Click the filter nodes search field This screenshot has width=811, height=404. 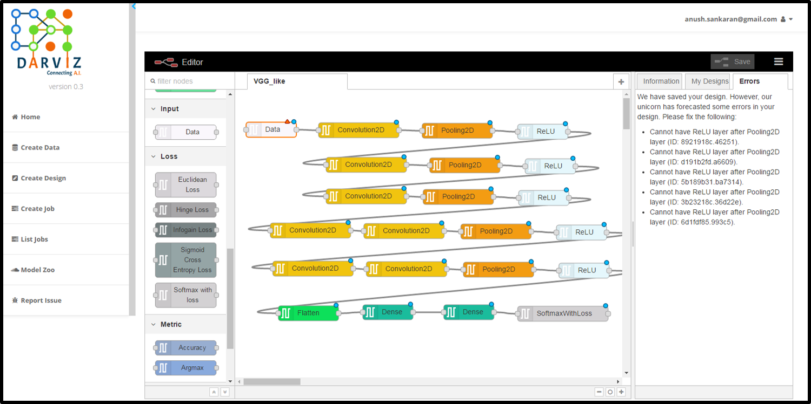coord(190,81)
